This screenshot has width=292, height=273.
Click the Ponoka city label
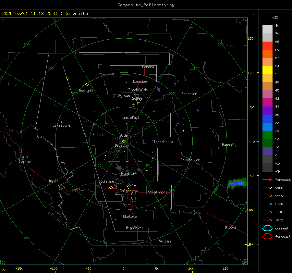point(148,67)
